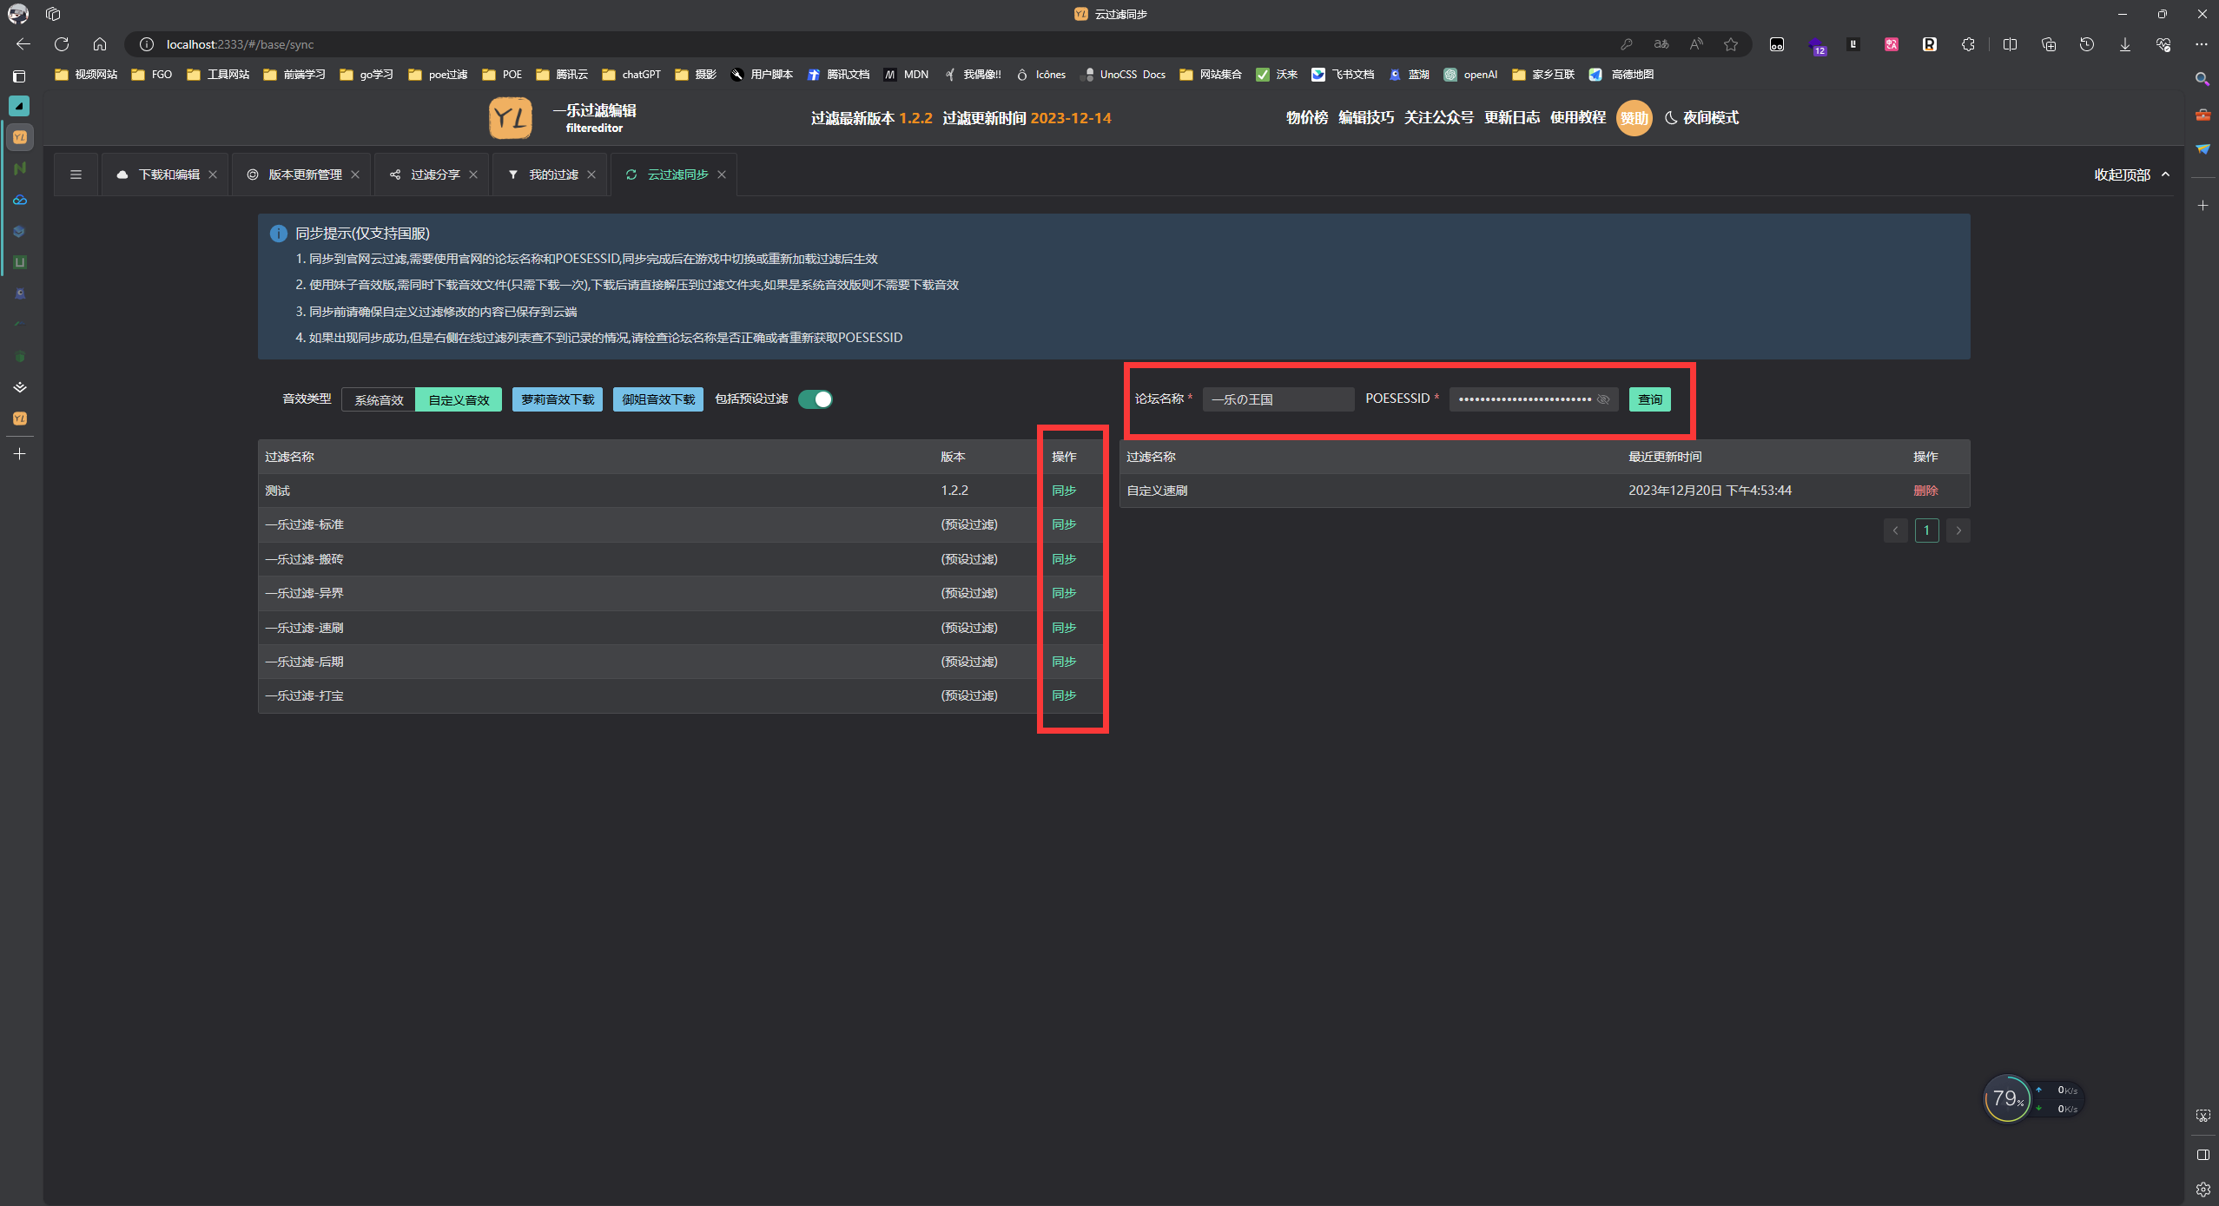Open browser split screen icon
This screenshot has height=1206, width=2219.
pos(2010,44)
